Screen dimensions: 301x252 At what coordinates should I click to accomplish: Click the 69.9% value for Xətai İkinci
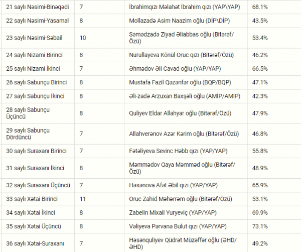[260, 213]
